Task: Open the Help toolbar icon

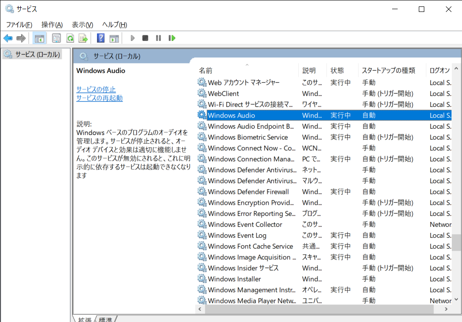Action: pos(101,38)
